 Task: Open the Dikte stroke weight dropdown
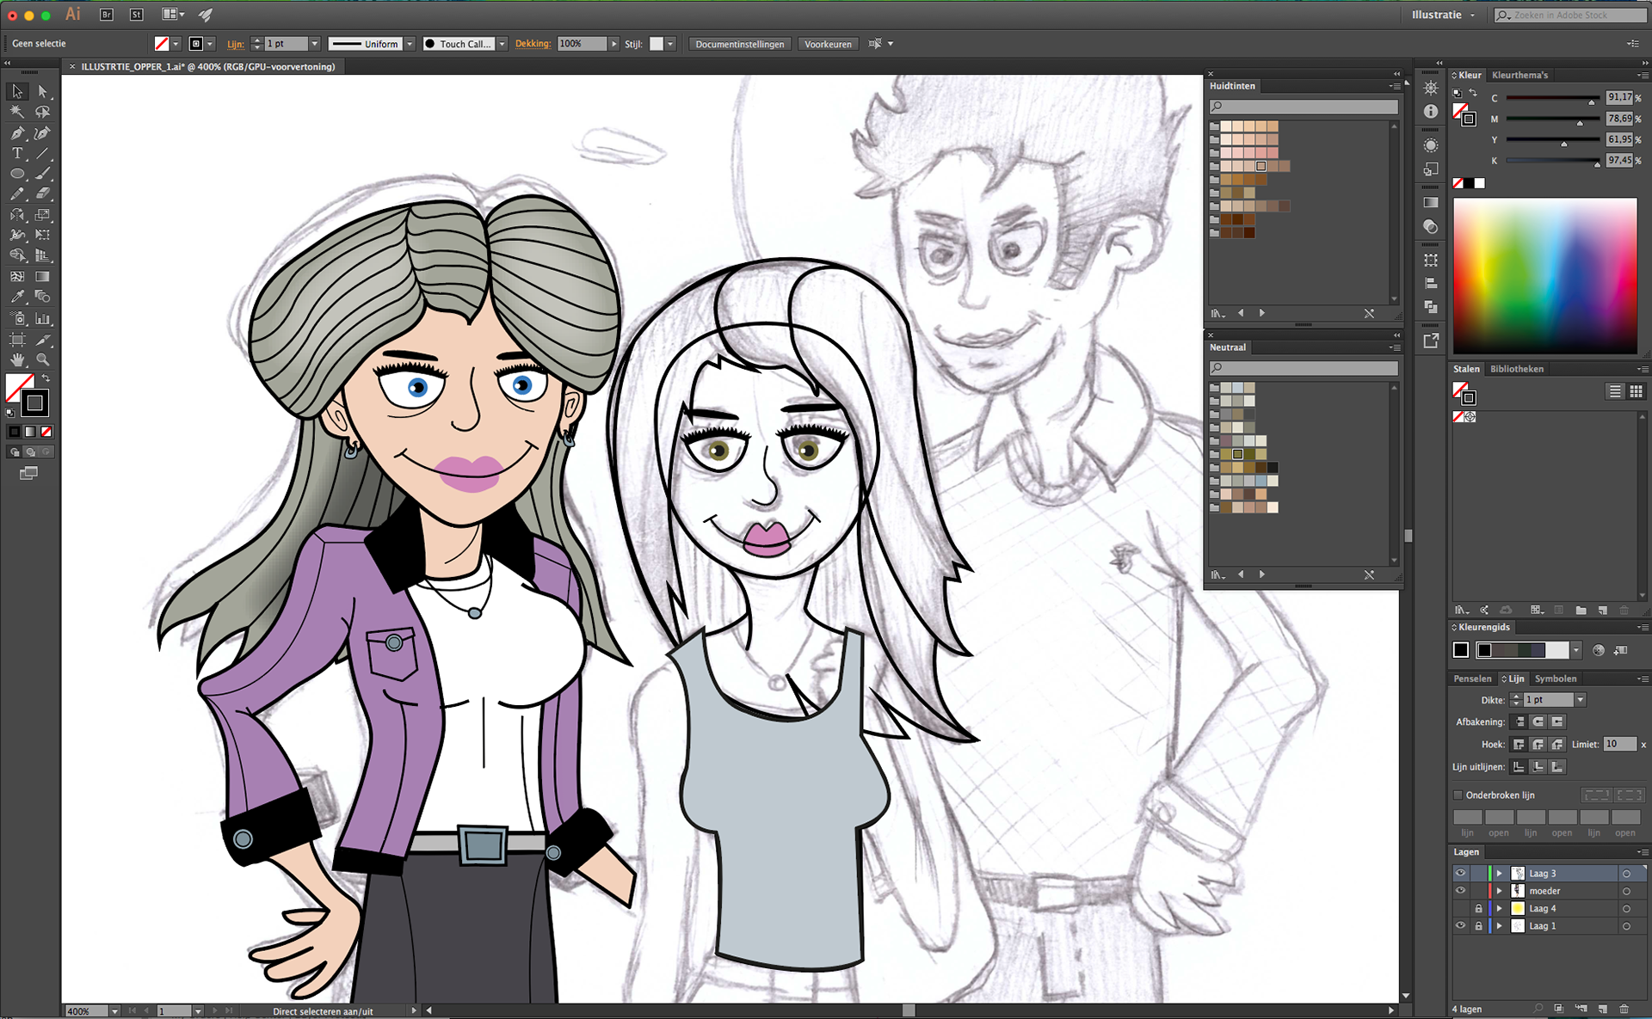pos(1581,700)
